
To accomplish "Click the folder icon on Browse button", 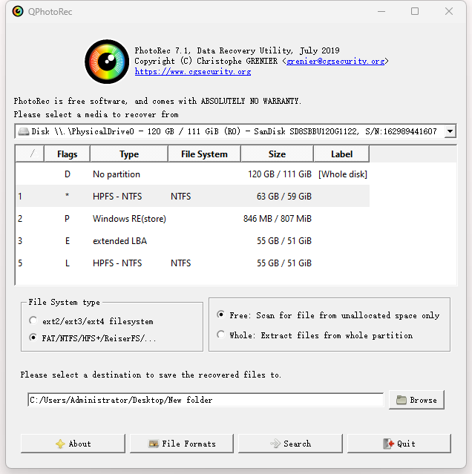I will click(401, 400).
